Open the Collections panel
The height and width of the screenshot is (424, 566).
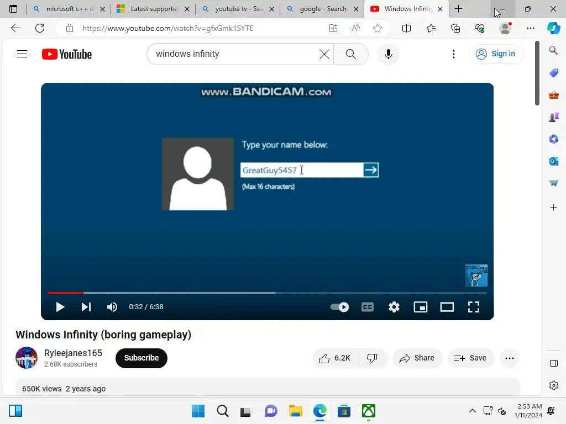click(x=455, y=28)
